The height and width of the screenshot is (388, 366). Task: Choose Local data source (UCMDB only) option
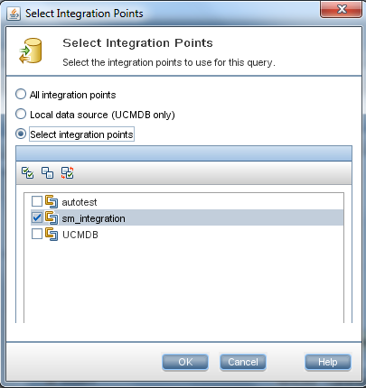21,114
